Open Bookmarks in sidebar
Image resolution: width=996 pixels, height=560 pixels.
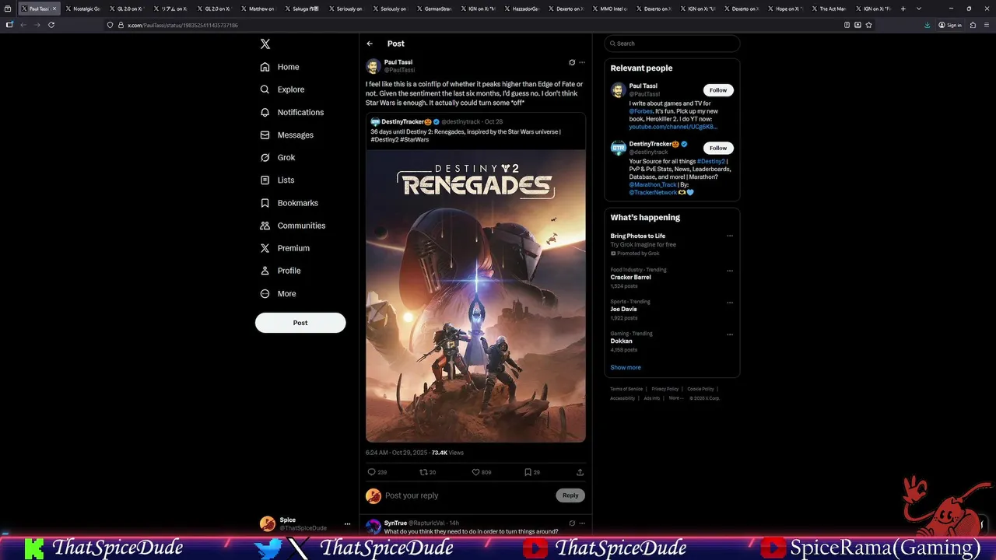click(x=289, y=203)
